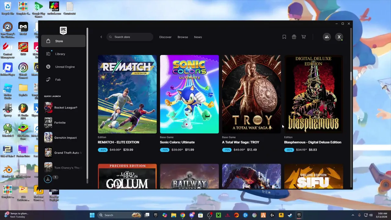Click the REMATCH - ELITE EDITION title
This screenshot has width=391, height=220.
(x=119, y=142)
